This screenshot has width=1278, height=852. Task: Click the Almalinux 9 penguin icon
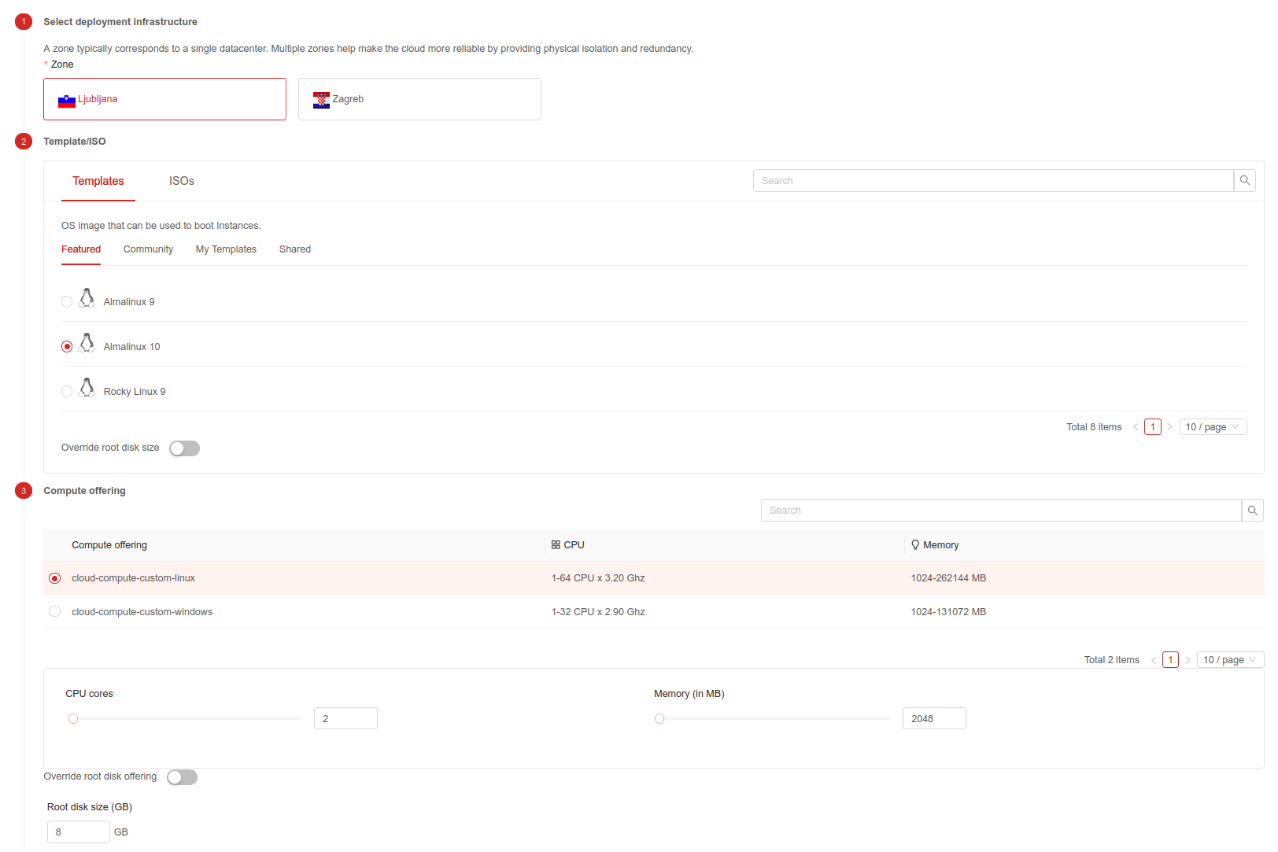tap(87, 299)
